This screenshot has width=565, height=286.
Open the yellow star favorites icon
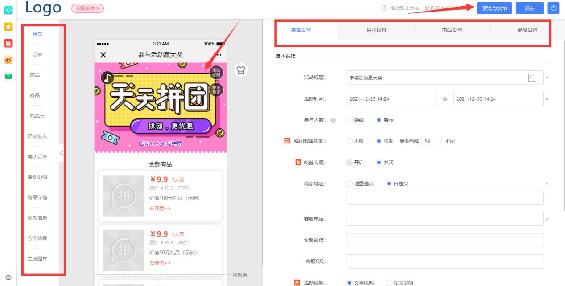pos(8,27)
